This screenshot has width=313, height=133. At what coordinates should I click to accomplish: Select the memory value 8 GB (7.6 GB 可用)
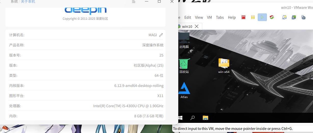(x=149, y=116)
